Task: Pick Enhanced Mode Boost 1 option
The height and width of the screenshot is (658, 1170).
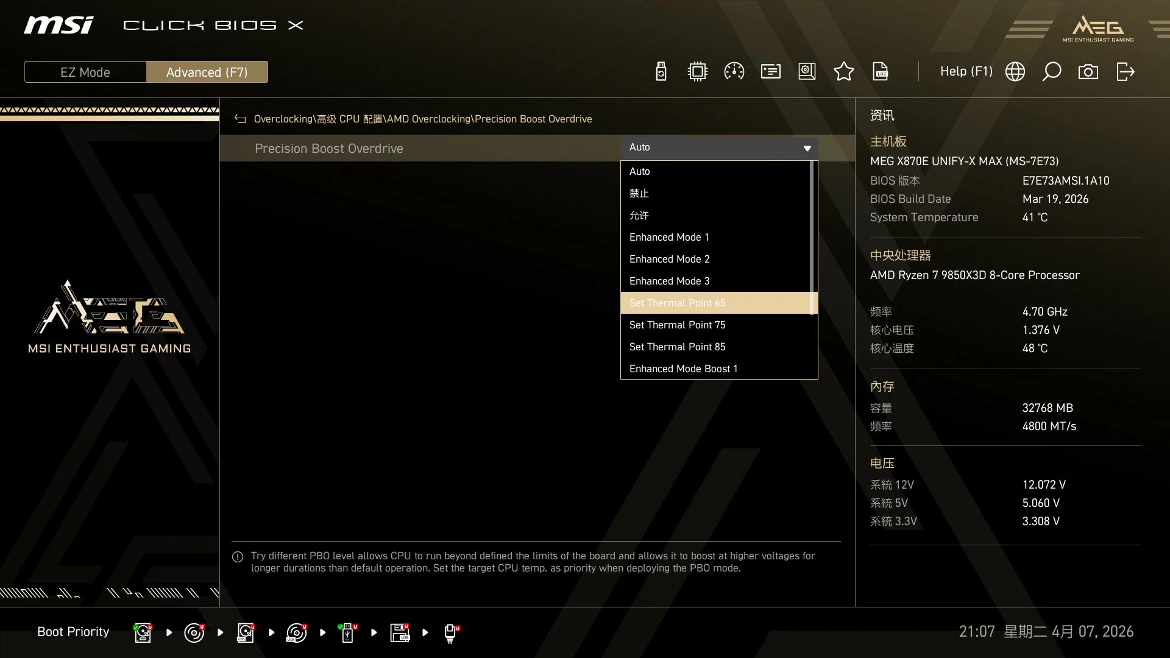Action: pos(683,369)
